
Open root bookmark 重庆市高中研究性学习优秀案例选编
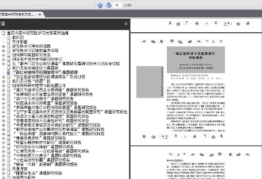[x=38, y=33]
